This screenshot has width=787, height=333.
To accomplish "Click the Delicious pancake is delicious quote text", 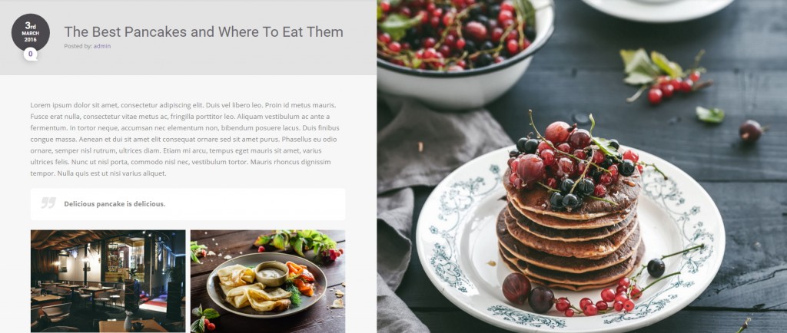I will coord(115,204).
